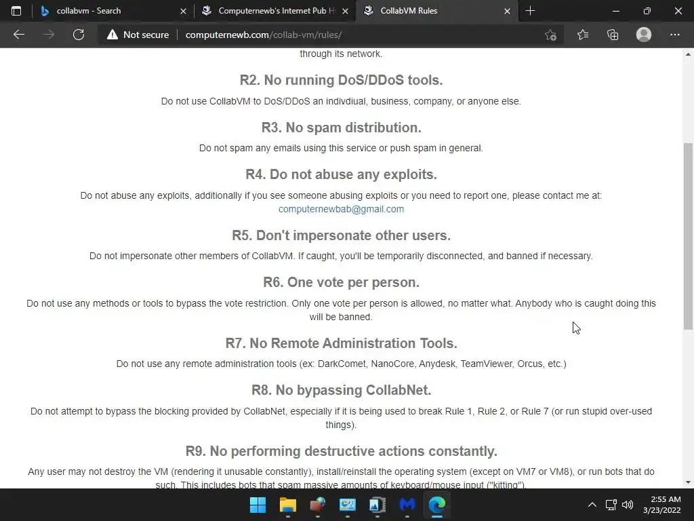Click the sentence listing DarkComet, NanoCore, Anydesk
This screenshot has height=521, width=694.
point(341,364)
